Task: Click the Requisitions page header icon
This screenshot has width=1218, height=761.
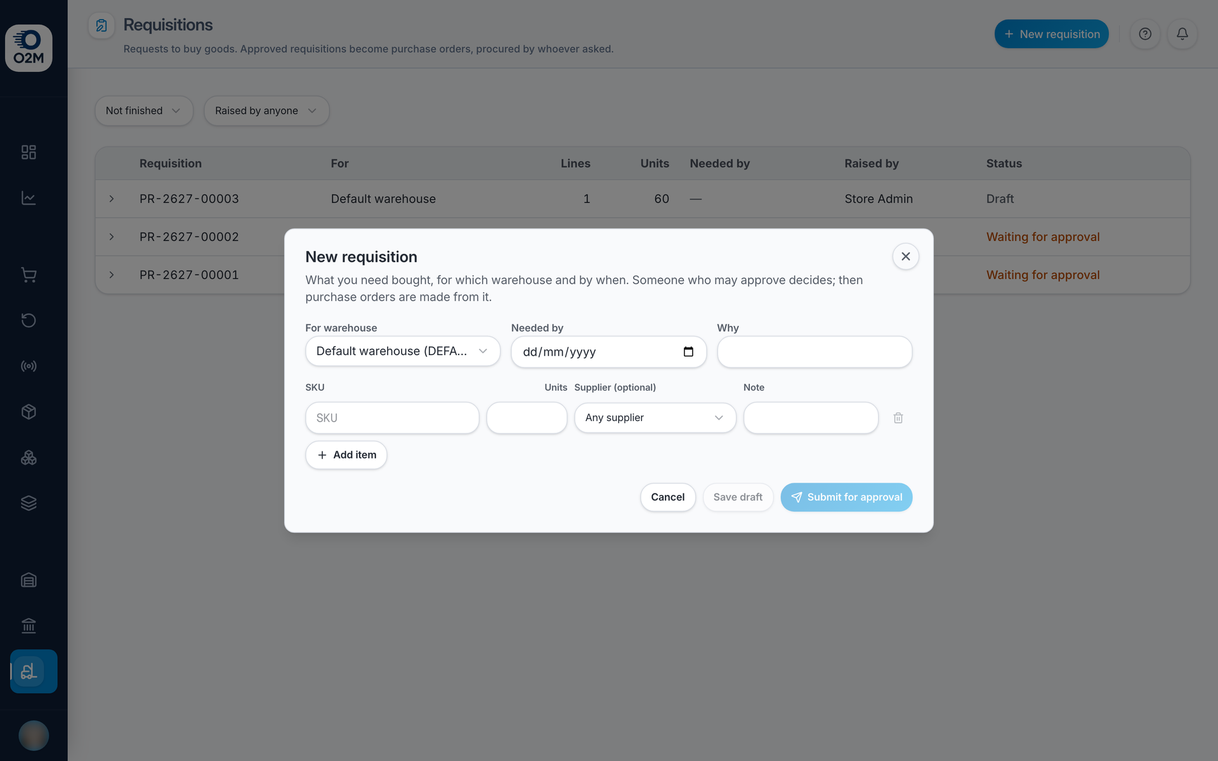Action: coord(101,25)
